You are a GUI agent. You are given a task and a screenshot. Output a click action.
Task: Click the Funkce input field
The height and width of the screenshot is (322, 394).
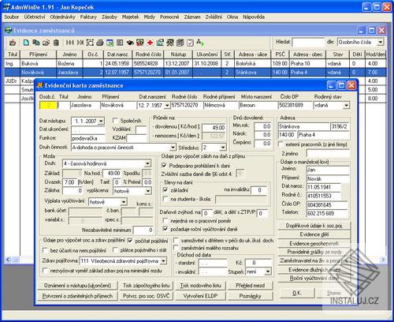click(x=88, y=138)
